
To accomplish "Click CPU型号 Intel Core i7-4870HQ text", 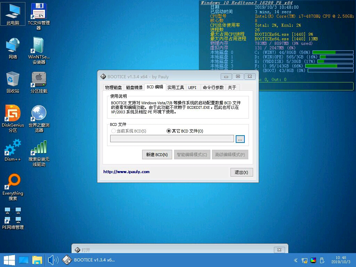I will pos(304,16).
